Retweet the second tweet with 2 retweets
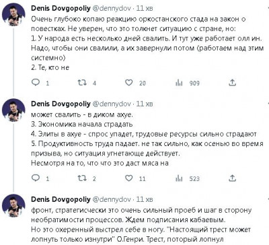This screenshot has height=245, width=269. (x=82, y=178)
